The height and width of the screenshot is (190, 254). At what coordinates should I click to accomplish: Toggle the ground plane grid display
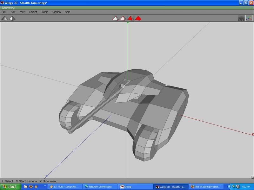tap(241, 18)
